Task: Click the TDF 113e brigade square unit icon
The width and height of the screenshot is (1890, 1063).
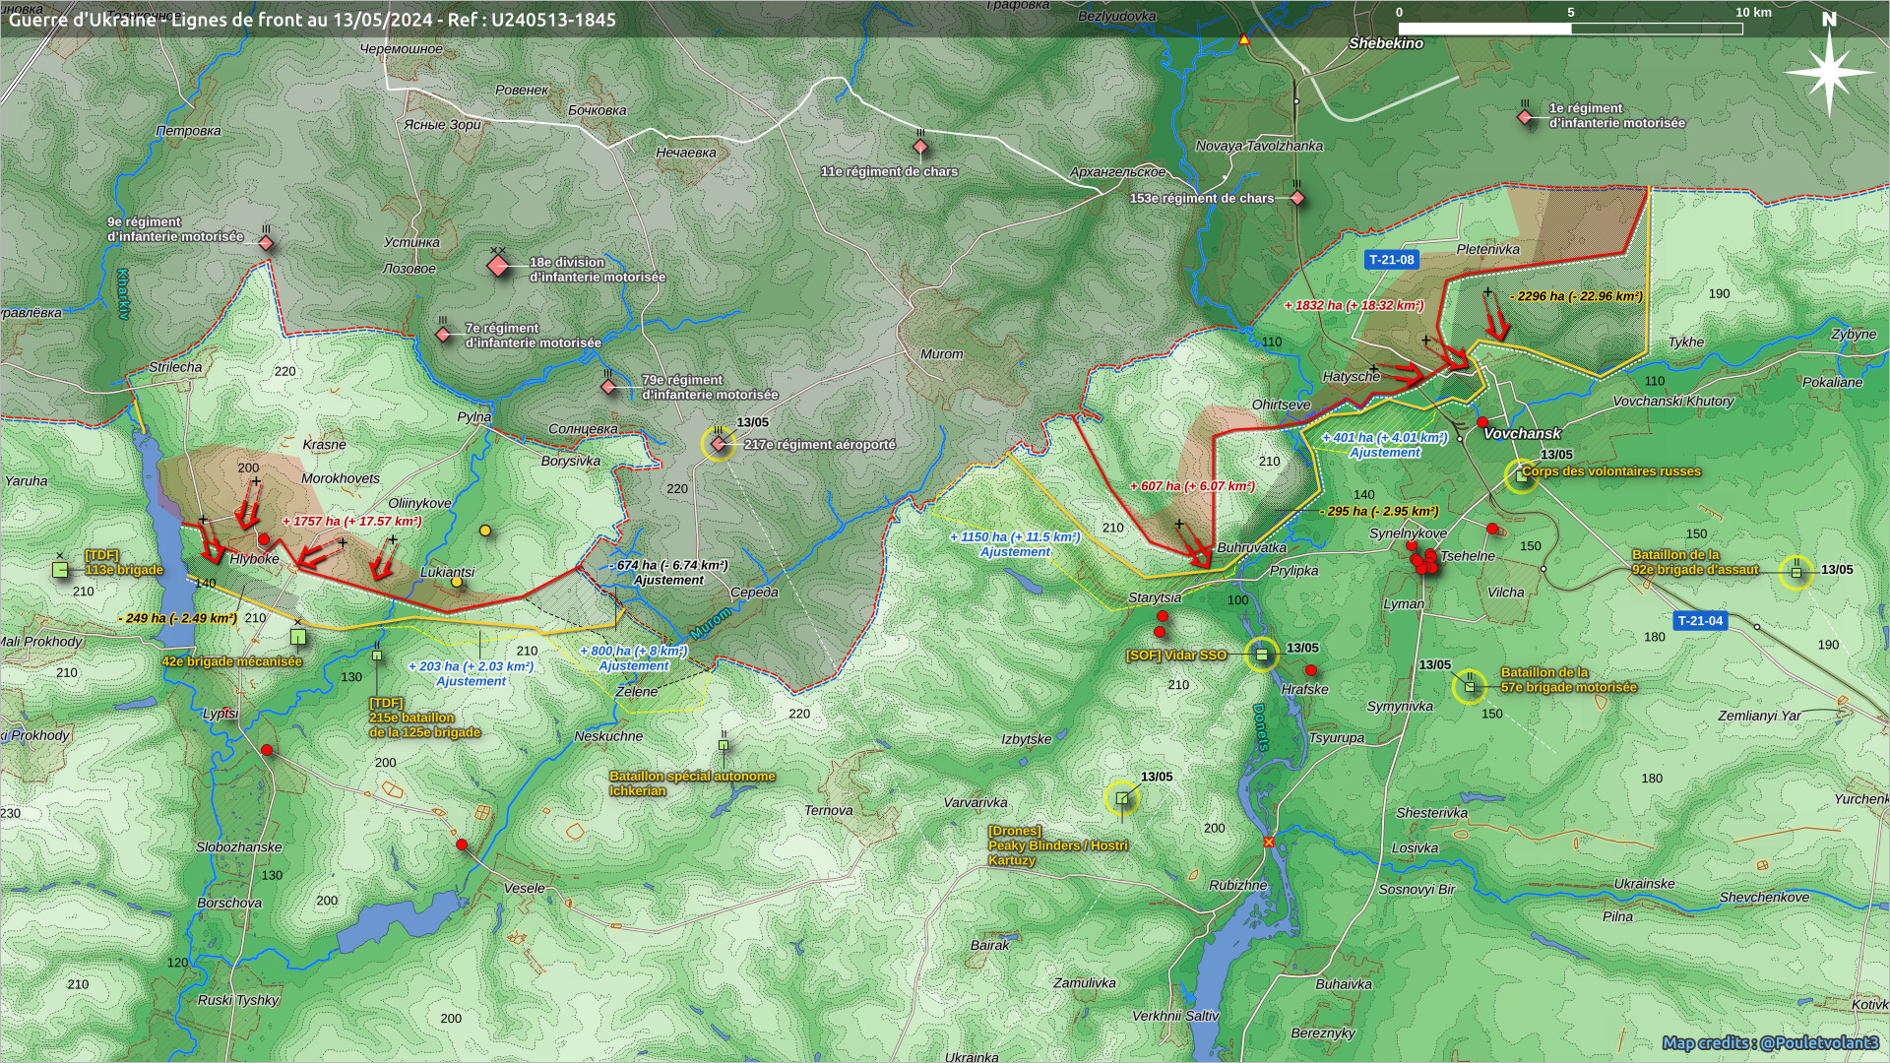Action: pos(60,569)
